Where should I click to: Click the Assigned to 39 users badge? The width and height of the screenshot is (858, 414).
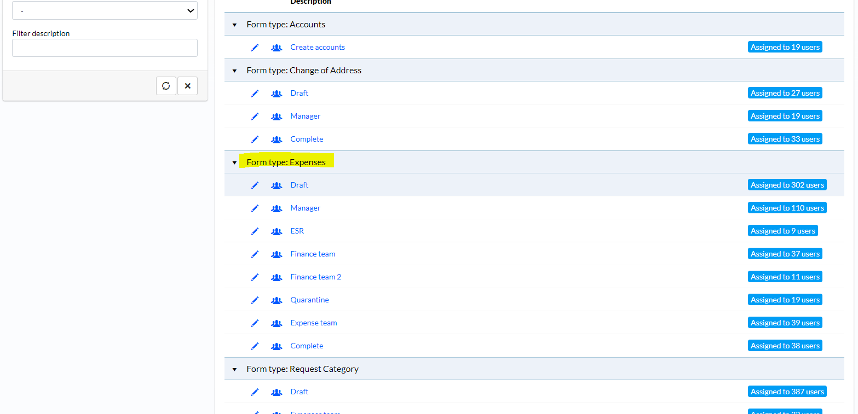(785, 323)
